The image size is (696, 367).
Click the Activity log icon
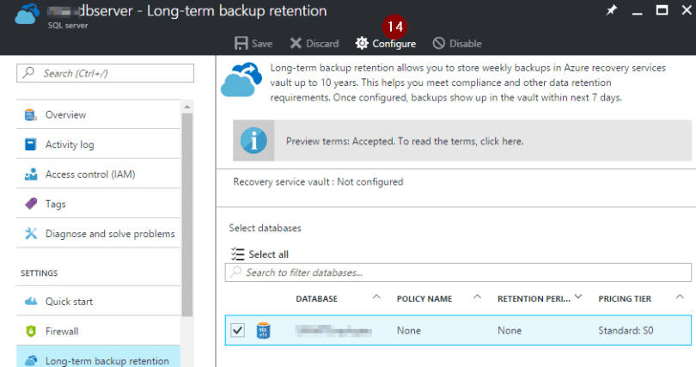[x=31, y=144]
